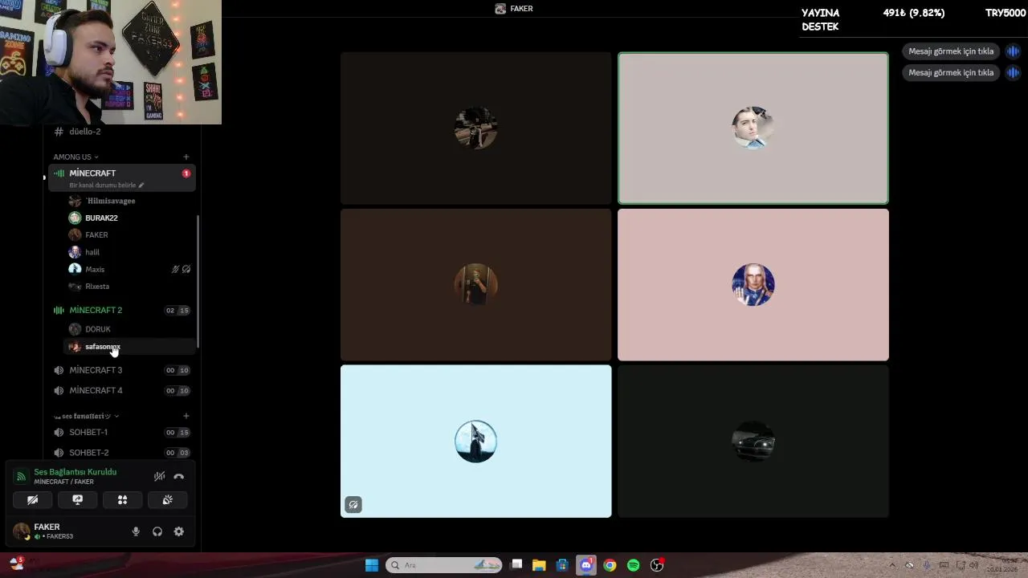
Task: Click the pink participant tile
Action: [x=753, y=285]
